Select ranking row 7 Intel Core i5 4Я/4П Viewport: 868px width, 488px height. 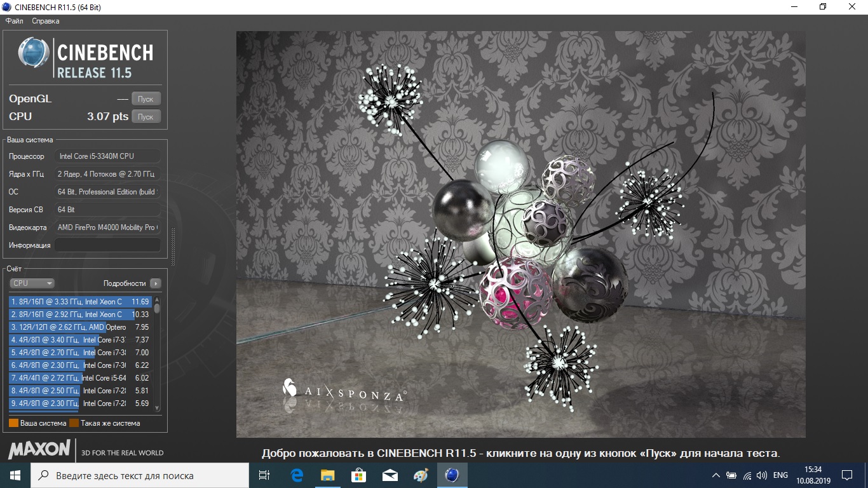[x=80, y=378]
